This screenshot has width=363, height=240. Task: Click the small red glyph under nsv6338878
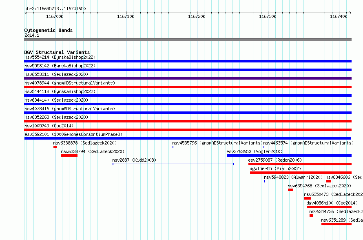click(55, 147)
